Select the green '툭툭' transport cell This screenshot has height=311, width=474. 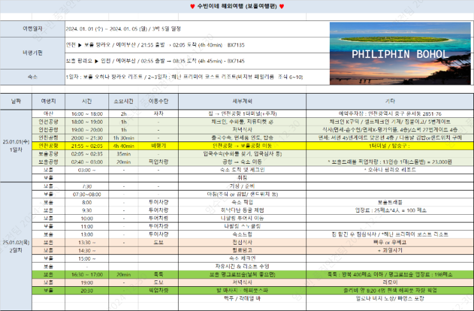click(x=158, y=275)
